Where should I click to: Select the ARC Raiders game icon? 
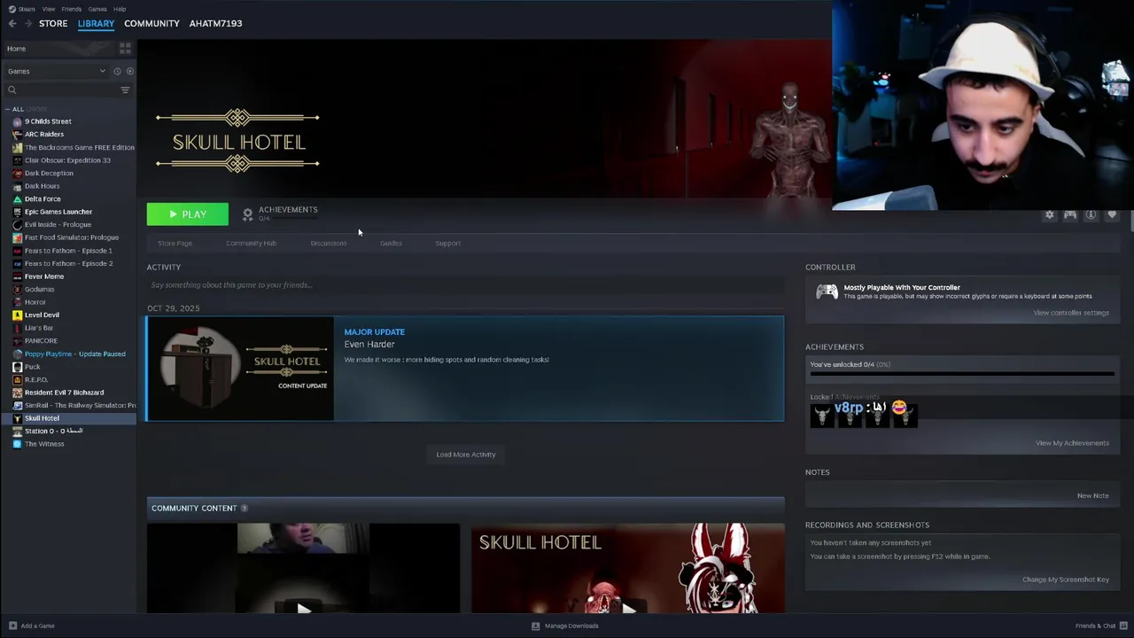(x=17, y=134)
